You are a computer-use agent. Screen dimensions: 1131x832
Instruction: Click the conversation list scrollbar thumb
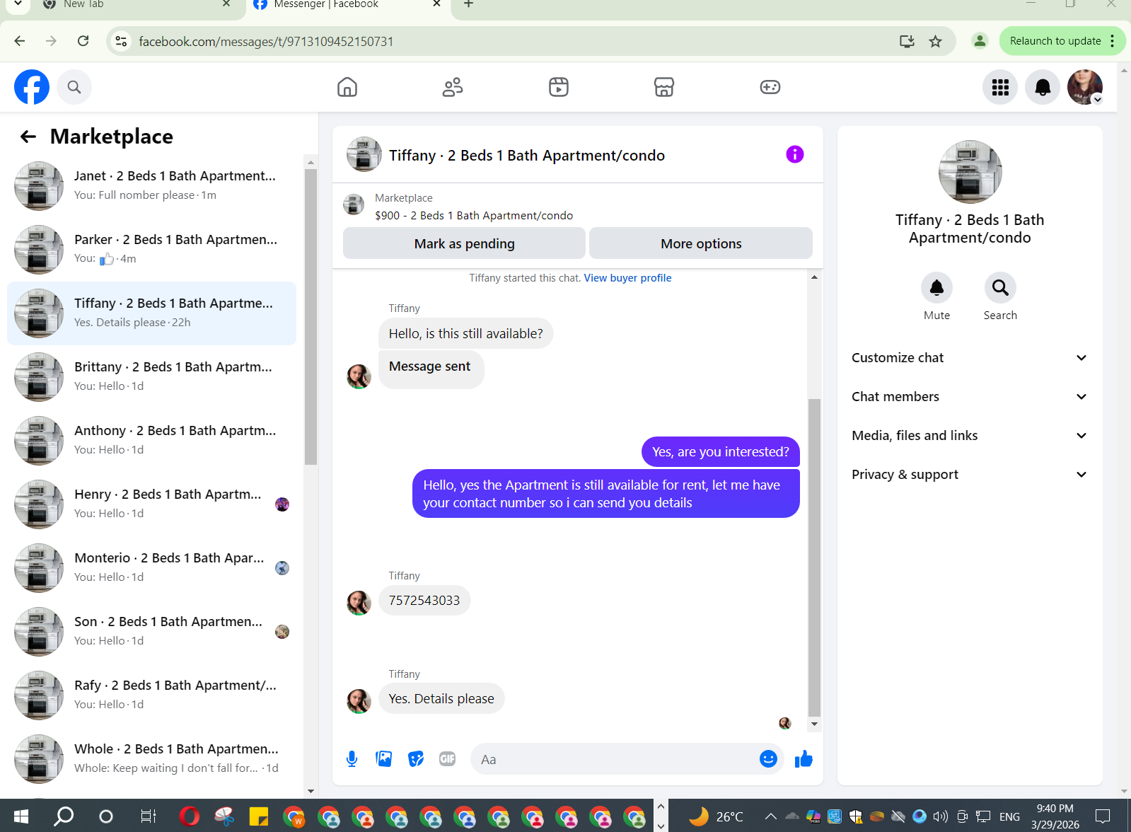[311, 316]
